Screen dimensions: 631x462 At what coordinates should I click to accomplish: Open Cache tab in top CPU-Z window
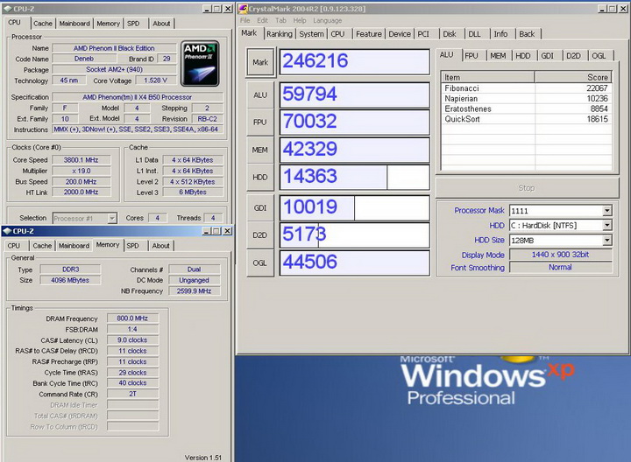[43, 24]
